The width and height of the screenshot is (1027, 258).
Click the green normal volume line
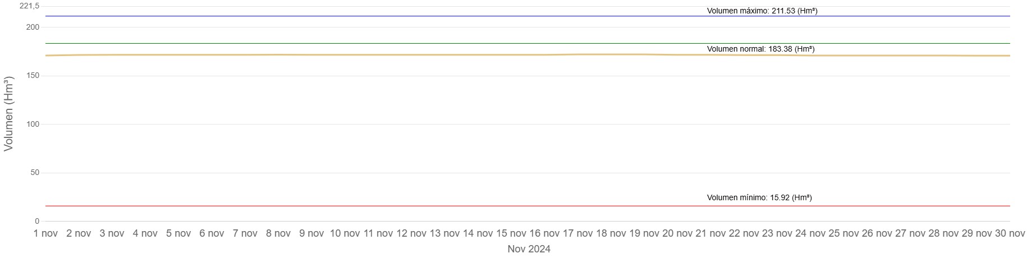coord(393,43)
